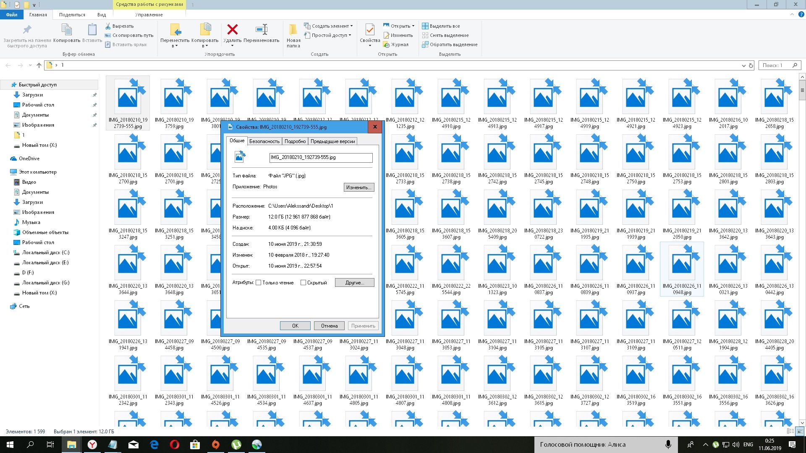This screenshot has width=806, height=453.
Task: Open the Properties (Свойства) ribbon icon
Action: tap(369, 30)
